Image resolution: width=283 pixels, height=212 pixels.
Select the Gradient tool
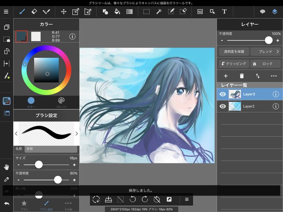click(129, 12)
